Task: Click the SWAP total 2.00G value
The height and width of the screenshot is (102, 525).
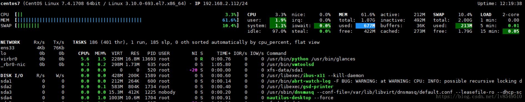Action: [x=465, y=20]
